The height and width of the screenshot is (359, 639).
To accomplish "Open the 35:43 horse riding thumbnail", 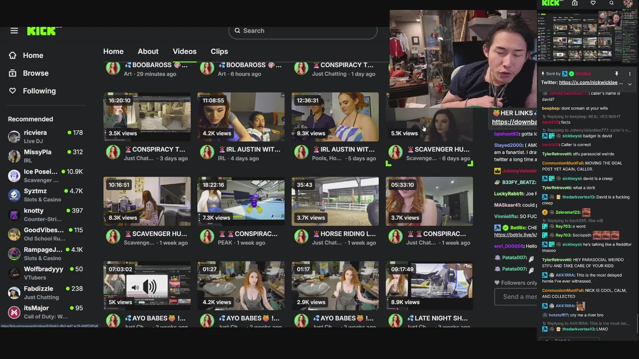I will point(335,201).
